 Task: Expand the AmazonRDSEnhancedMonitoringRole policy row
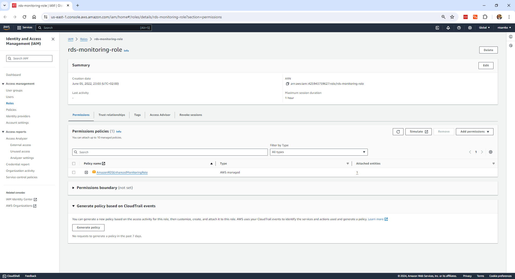[x=86, y=173]
